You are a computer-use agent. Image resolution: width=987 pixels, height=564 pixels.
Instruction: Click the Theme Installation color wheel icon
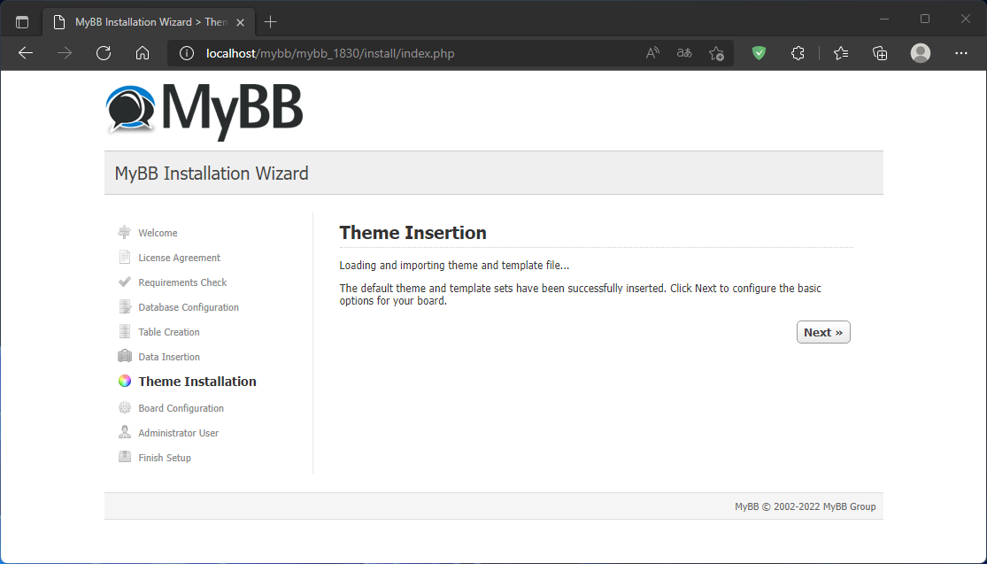pyautogui.click(x=125, y=381)
